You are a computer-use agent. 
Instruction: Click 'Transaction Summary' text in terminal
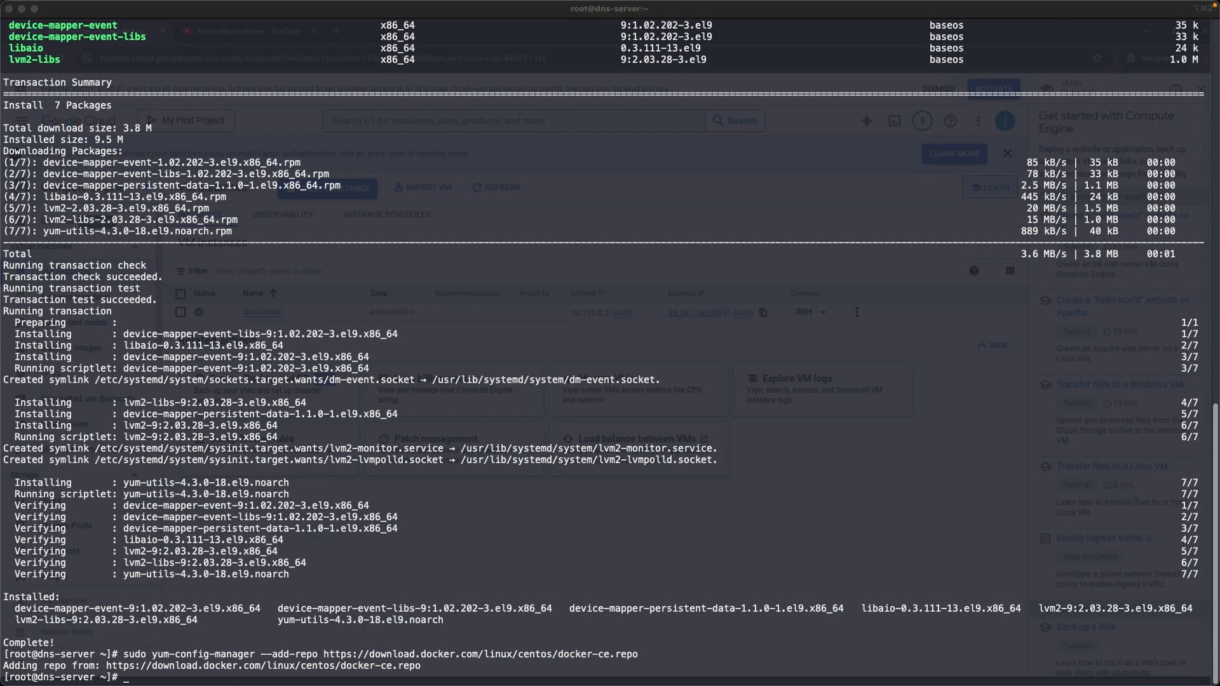coord(57,83)
